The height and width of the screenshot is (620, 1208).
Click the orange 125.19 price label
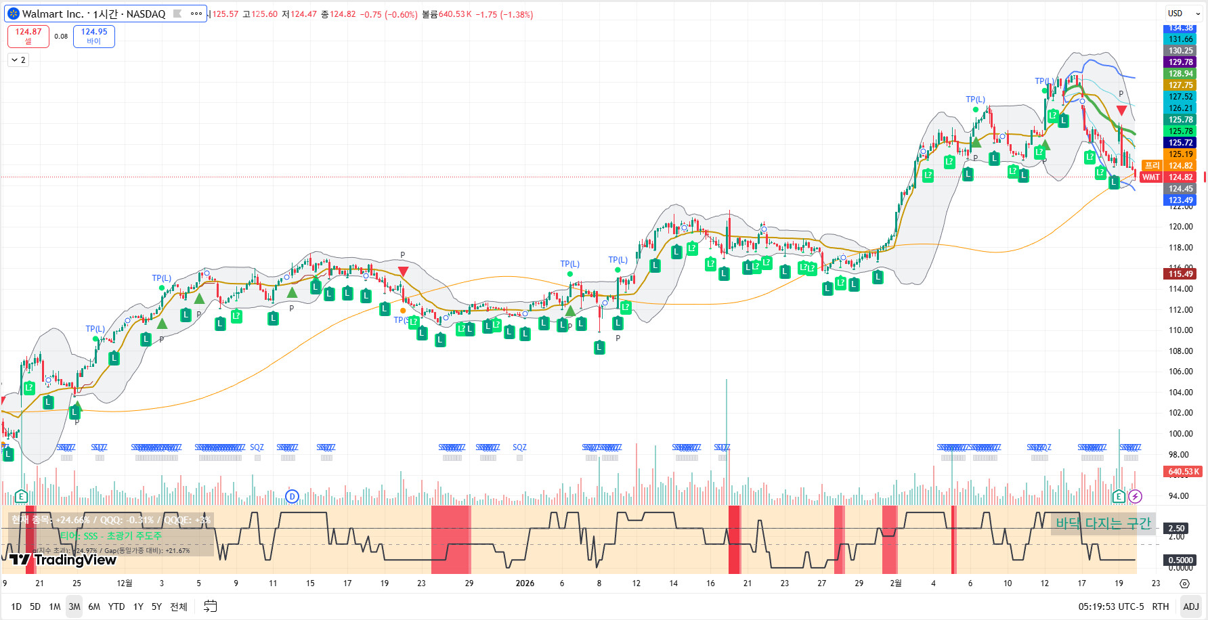coord(1181,154)
